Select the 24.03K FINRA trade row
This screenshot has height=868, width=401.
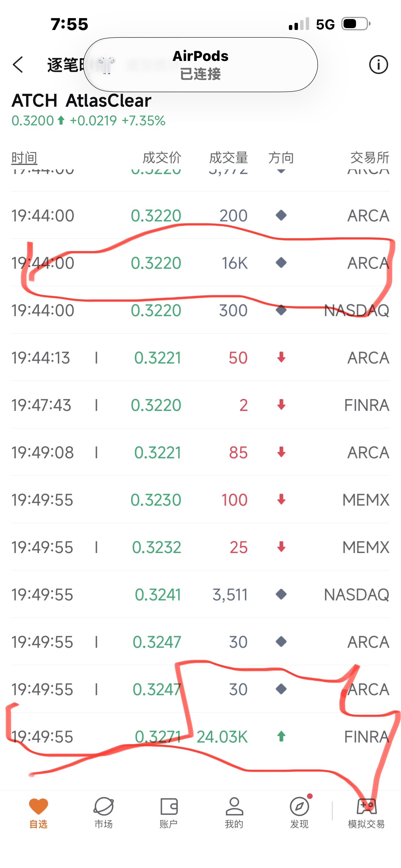(200, 736)
